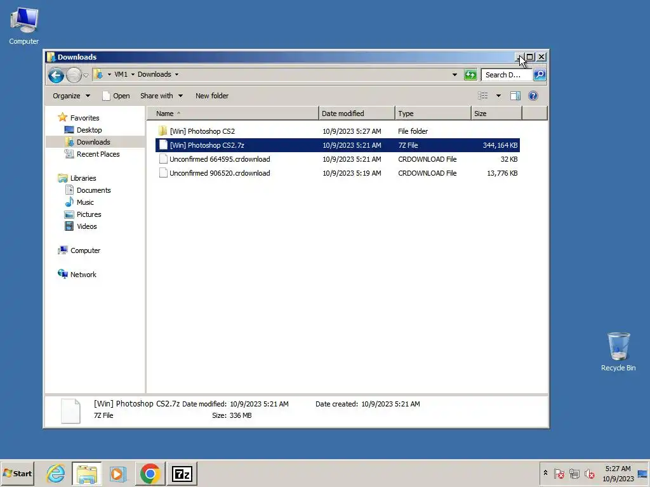
Task: Launch Internet Explorer from the taskbar
Action: [x=56, y=473]
